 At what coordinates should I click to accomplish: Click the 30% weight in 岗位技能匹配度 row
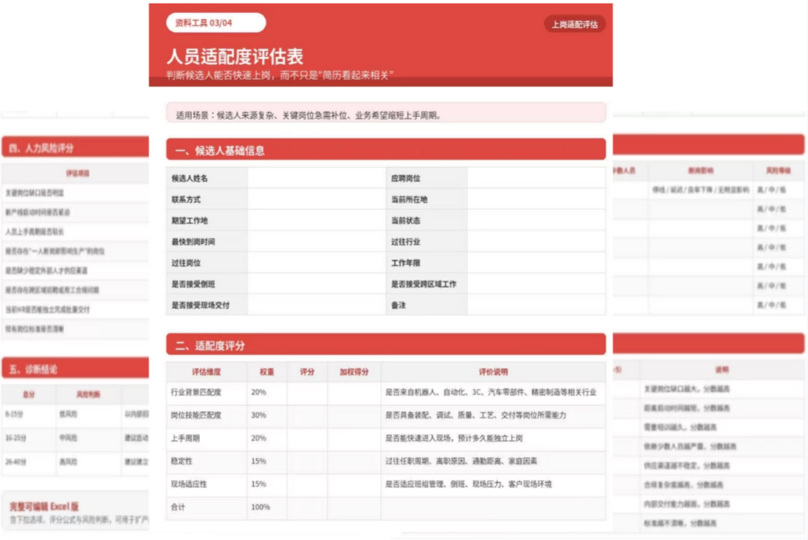pos(259,415)
